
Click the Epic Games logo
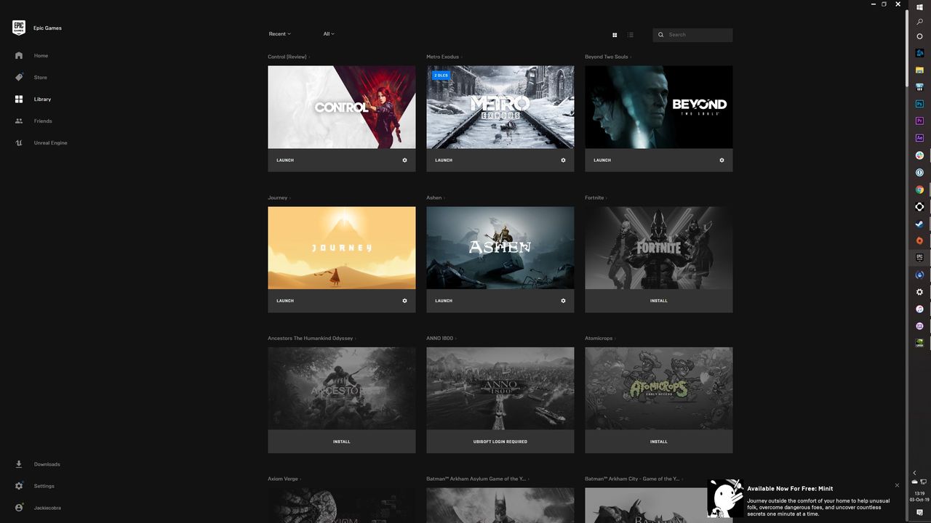coord(19,28)
